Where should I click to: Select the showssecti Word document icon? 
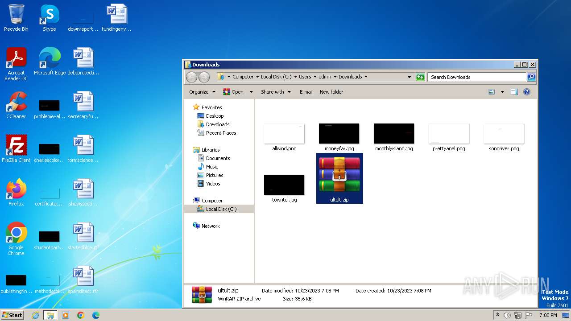pos(83,192)
